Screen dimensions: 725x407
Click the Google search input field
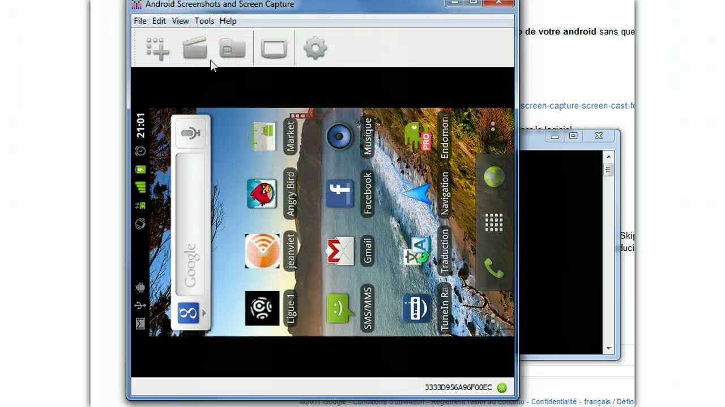click(190, 224)
